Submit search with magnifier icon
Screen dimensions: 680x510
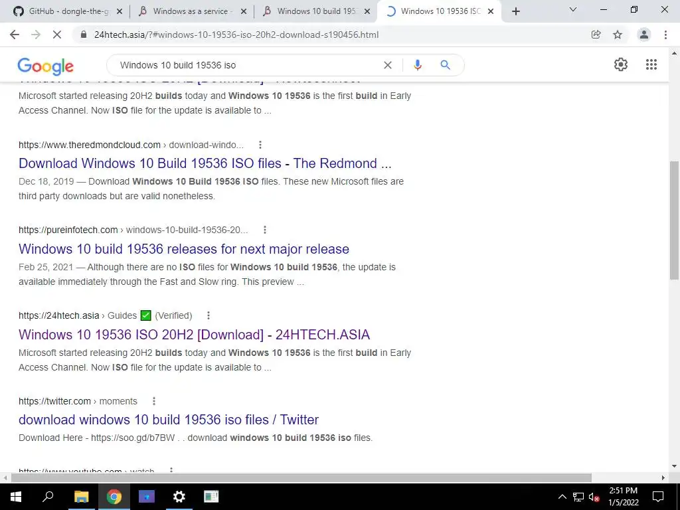pos(445,65)
